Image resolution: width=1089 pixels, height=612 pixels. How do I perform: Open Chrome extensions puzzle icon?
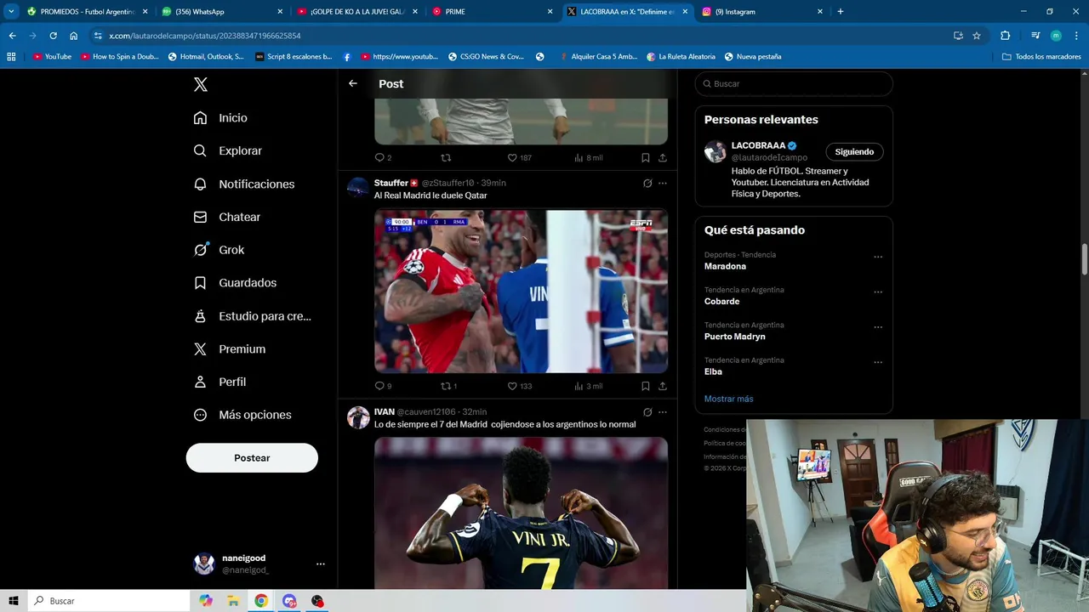click(1005, 36)
